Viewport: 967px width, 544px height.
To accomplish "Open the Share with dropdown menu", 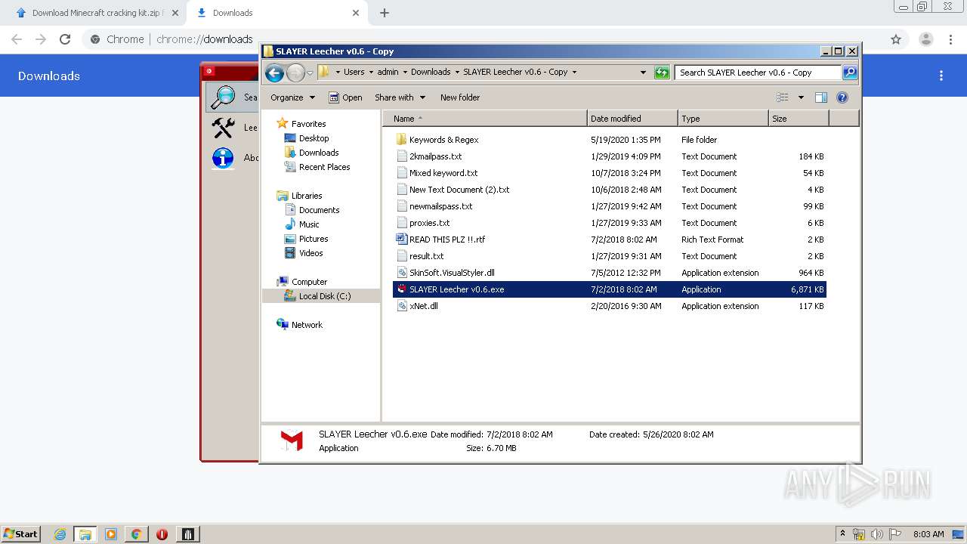I will point(400,97).
